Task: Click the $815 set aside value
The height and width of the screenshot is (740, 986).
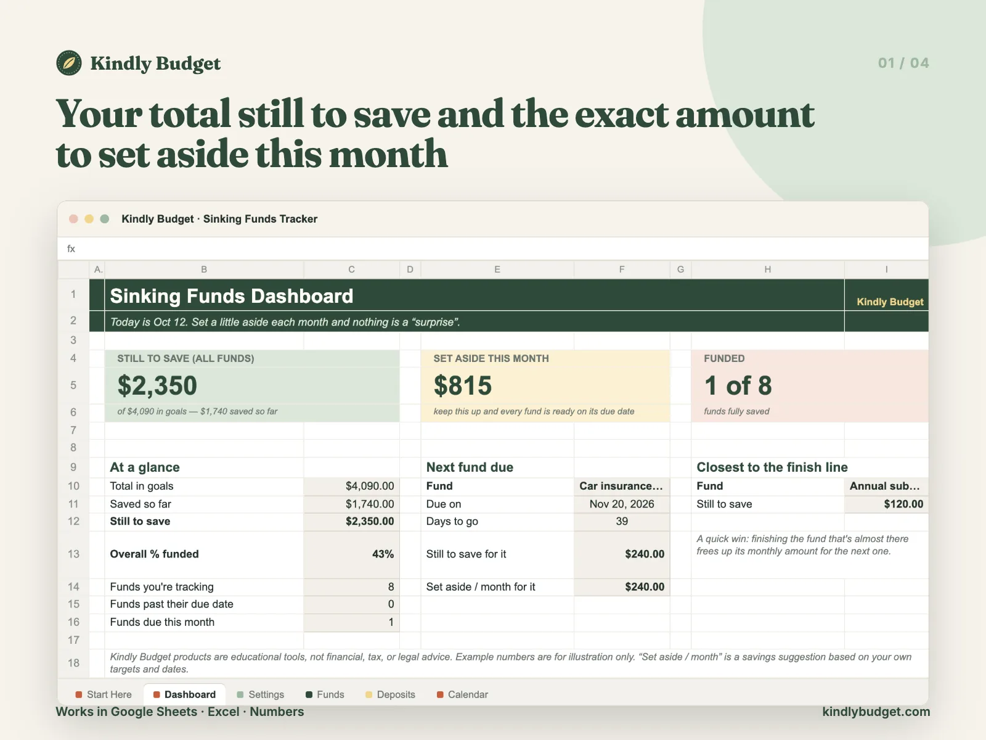Action: pyautogui.click(x=463, y=386)
